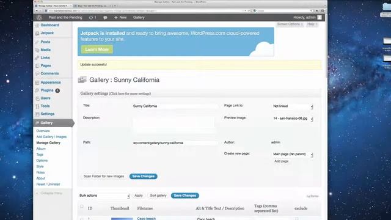Open the Bulk actions dropdown

104,196
